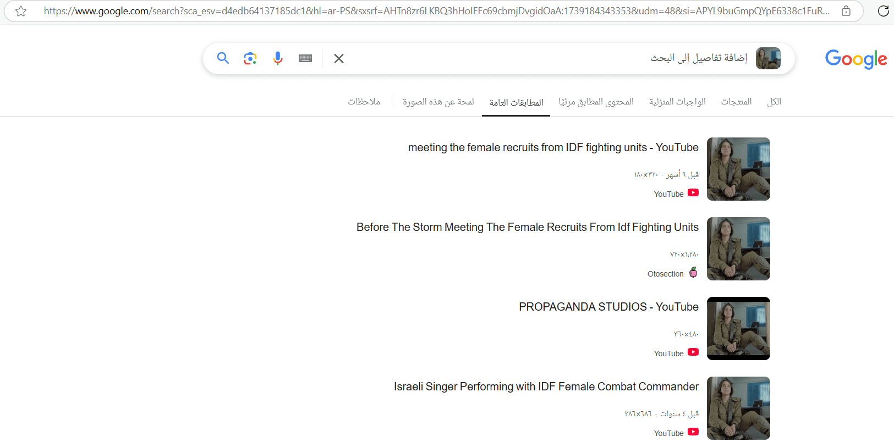This screenshot has height=447, width=894.
Task: Bookmark page with star icon
Action: point(21,11)
